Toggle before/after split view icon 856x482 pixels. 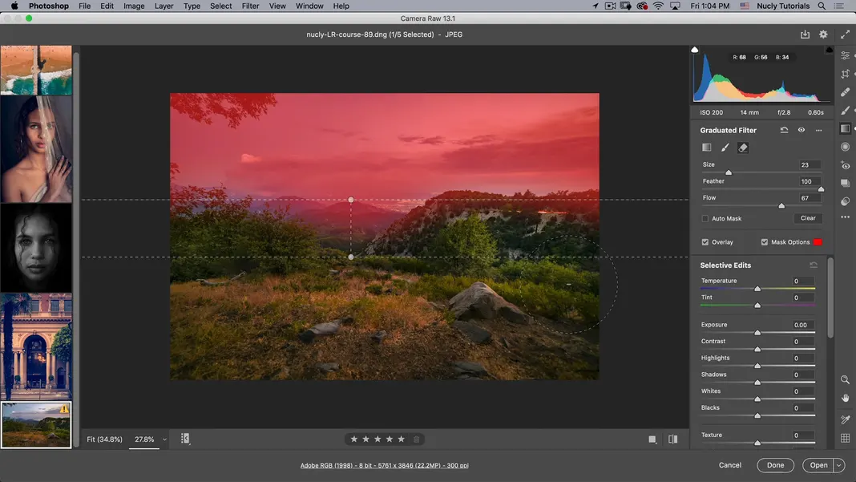point(673,439)
